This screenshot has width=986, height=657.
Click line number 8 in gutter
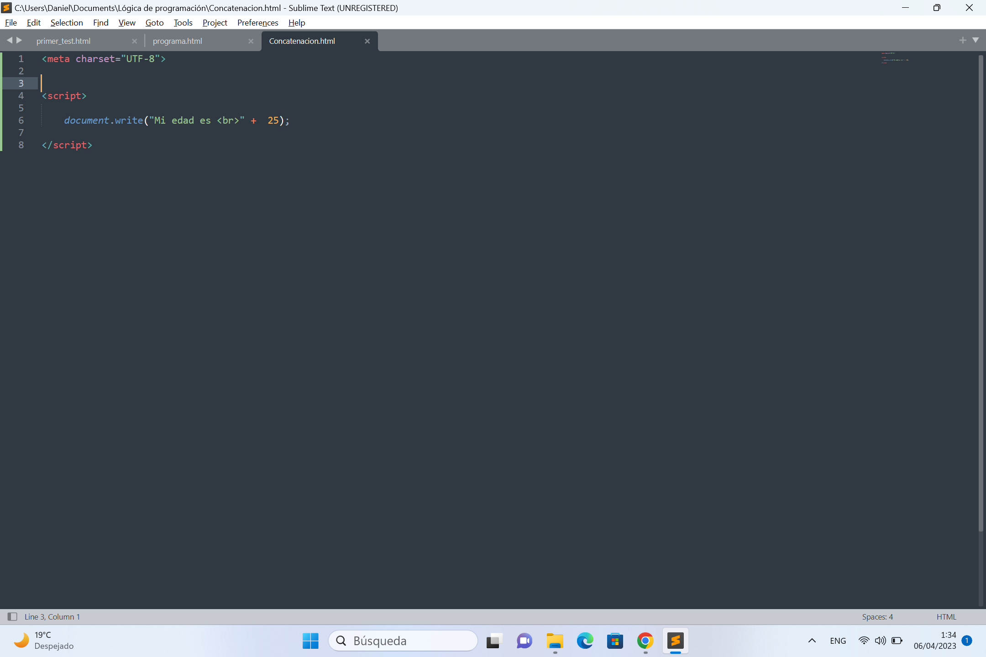(x=21, y=145)
